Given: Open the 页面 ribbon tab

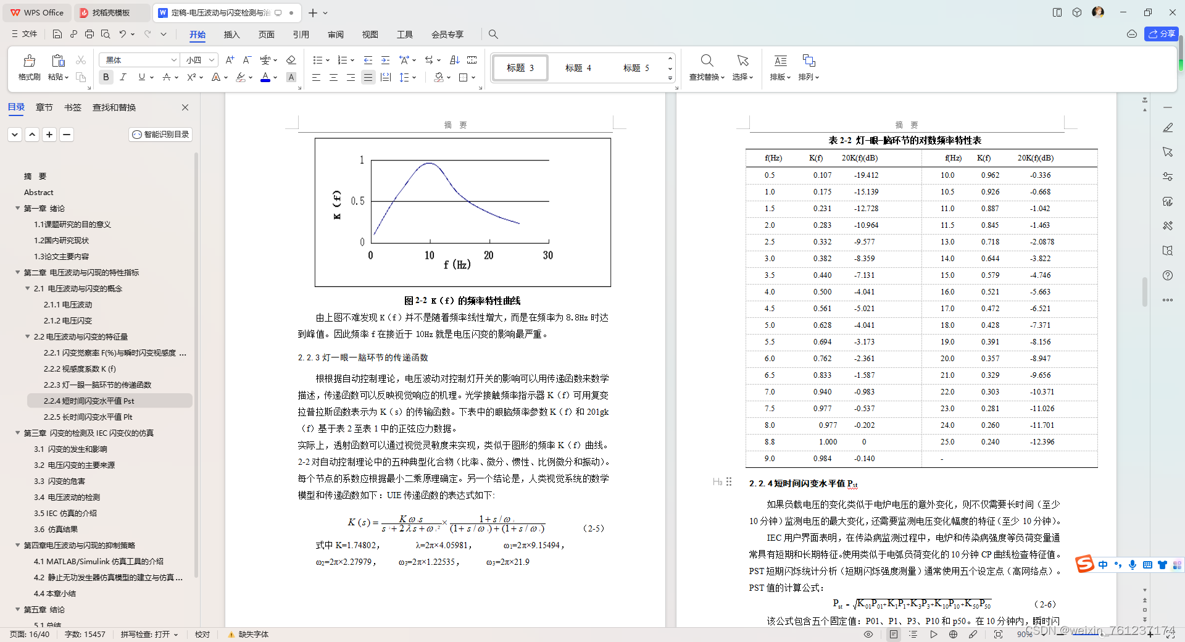Looking at the screenshot, I should (x=266, y=34).
